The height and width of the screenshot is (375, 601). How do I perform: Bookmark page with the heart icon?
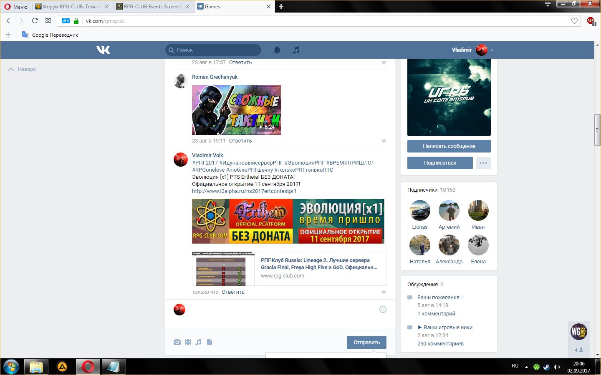pyautogui.click(x=574, y=21)
